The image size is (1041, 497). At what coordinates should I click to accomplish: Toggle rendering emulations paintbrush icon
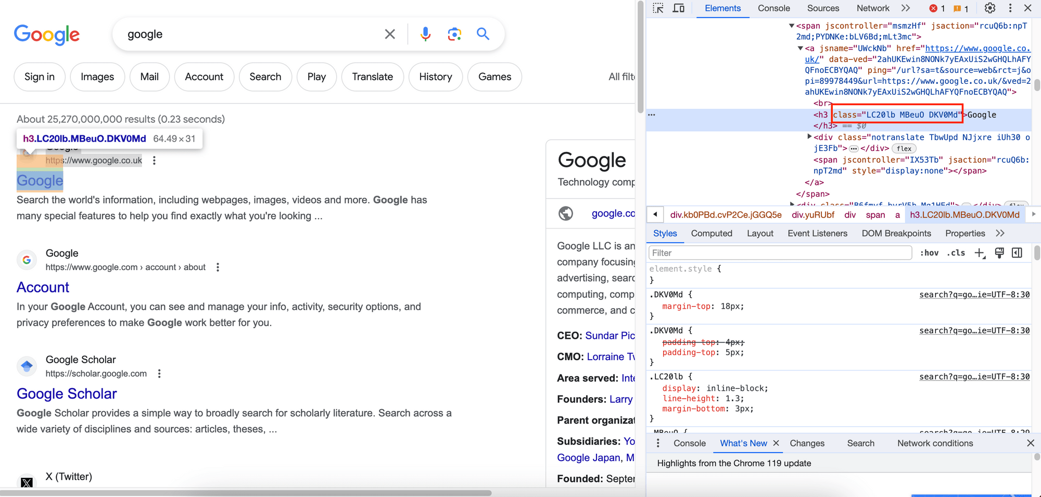click(x=999, y=253)
